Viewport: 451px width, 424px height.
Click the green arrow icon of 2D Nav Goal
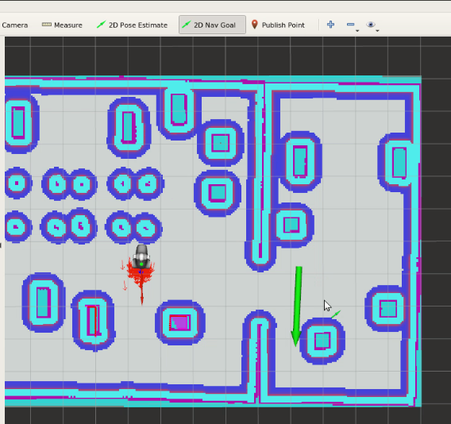187,25
